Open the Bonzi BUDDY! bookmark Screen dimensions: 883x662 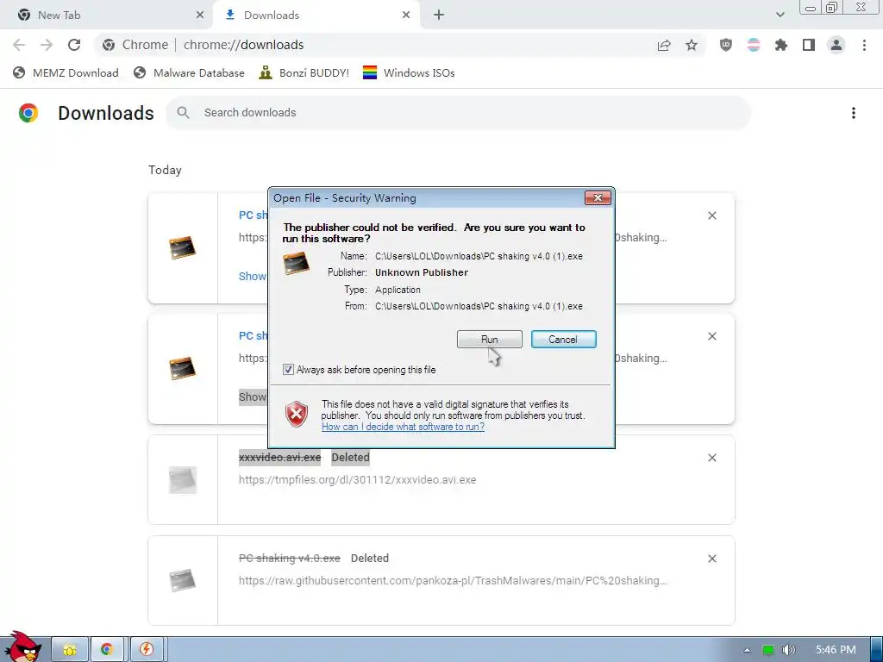(x=304, y=72)
